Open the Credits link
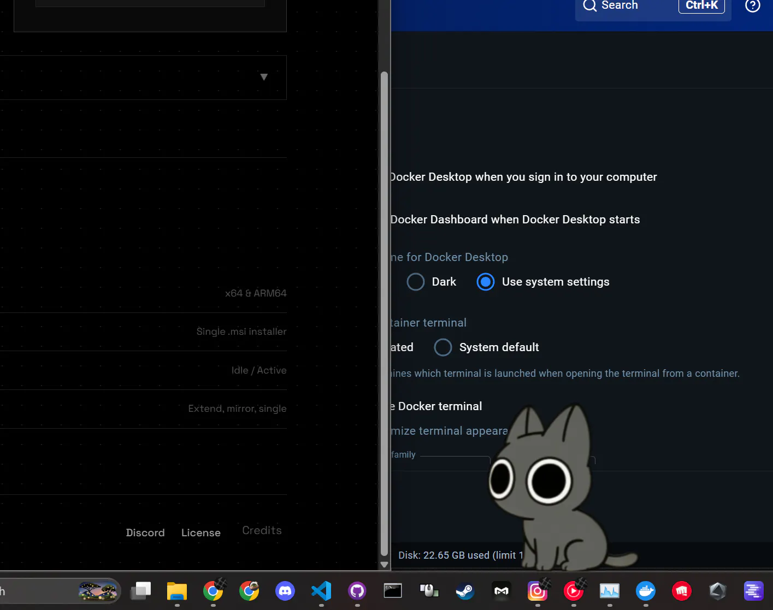Image resolution: width=773 pixels, height=610 pixels. pyautogui.click(x=262, y=530)
